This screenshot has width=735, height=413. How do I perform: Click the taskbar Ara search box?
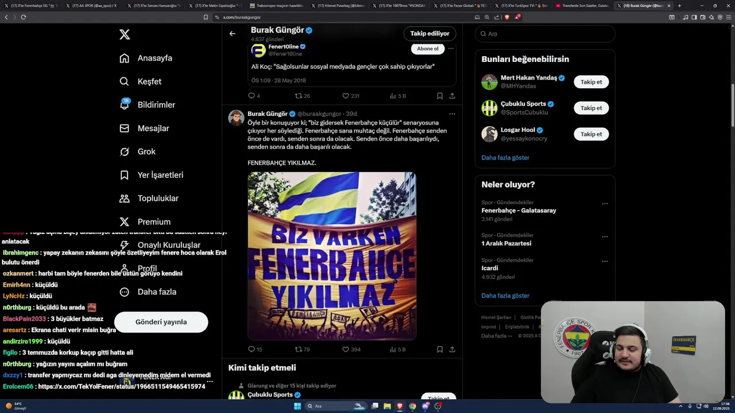click(x=336, y=406)
